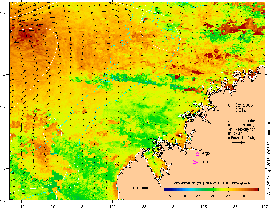271x209 pixels.
Task: Click the '25' colorbar tick value
Action: pyautogui.click(x=198, y=196)
